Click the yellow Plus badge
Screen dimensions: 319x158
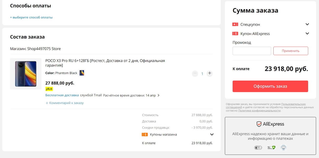[x=49, y=89]
